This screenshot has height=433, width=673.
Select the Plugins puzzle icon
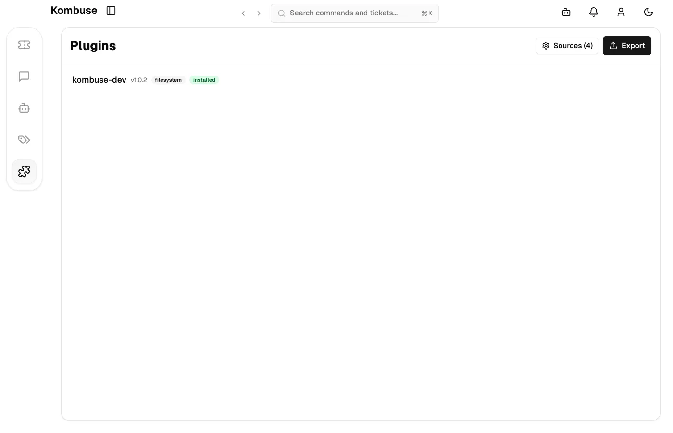[24, 171]
